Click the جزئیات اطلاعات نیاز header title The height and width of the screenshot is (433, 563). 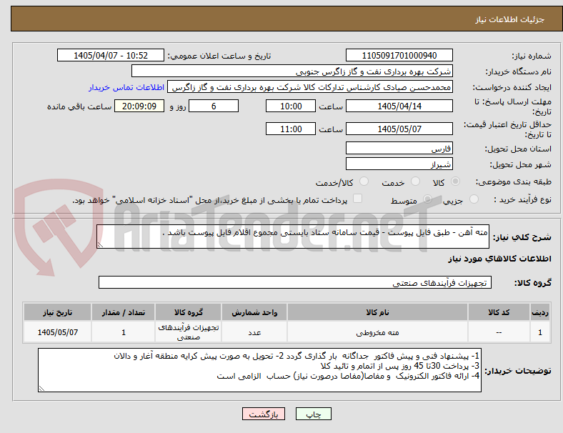tap(510, 19)
